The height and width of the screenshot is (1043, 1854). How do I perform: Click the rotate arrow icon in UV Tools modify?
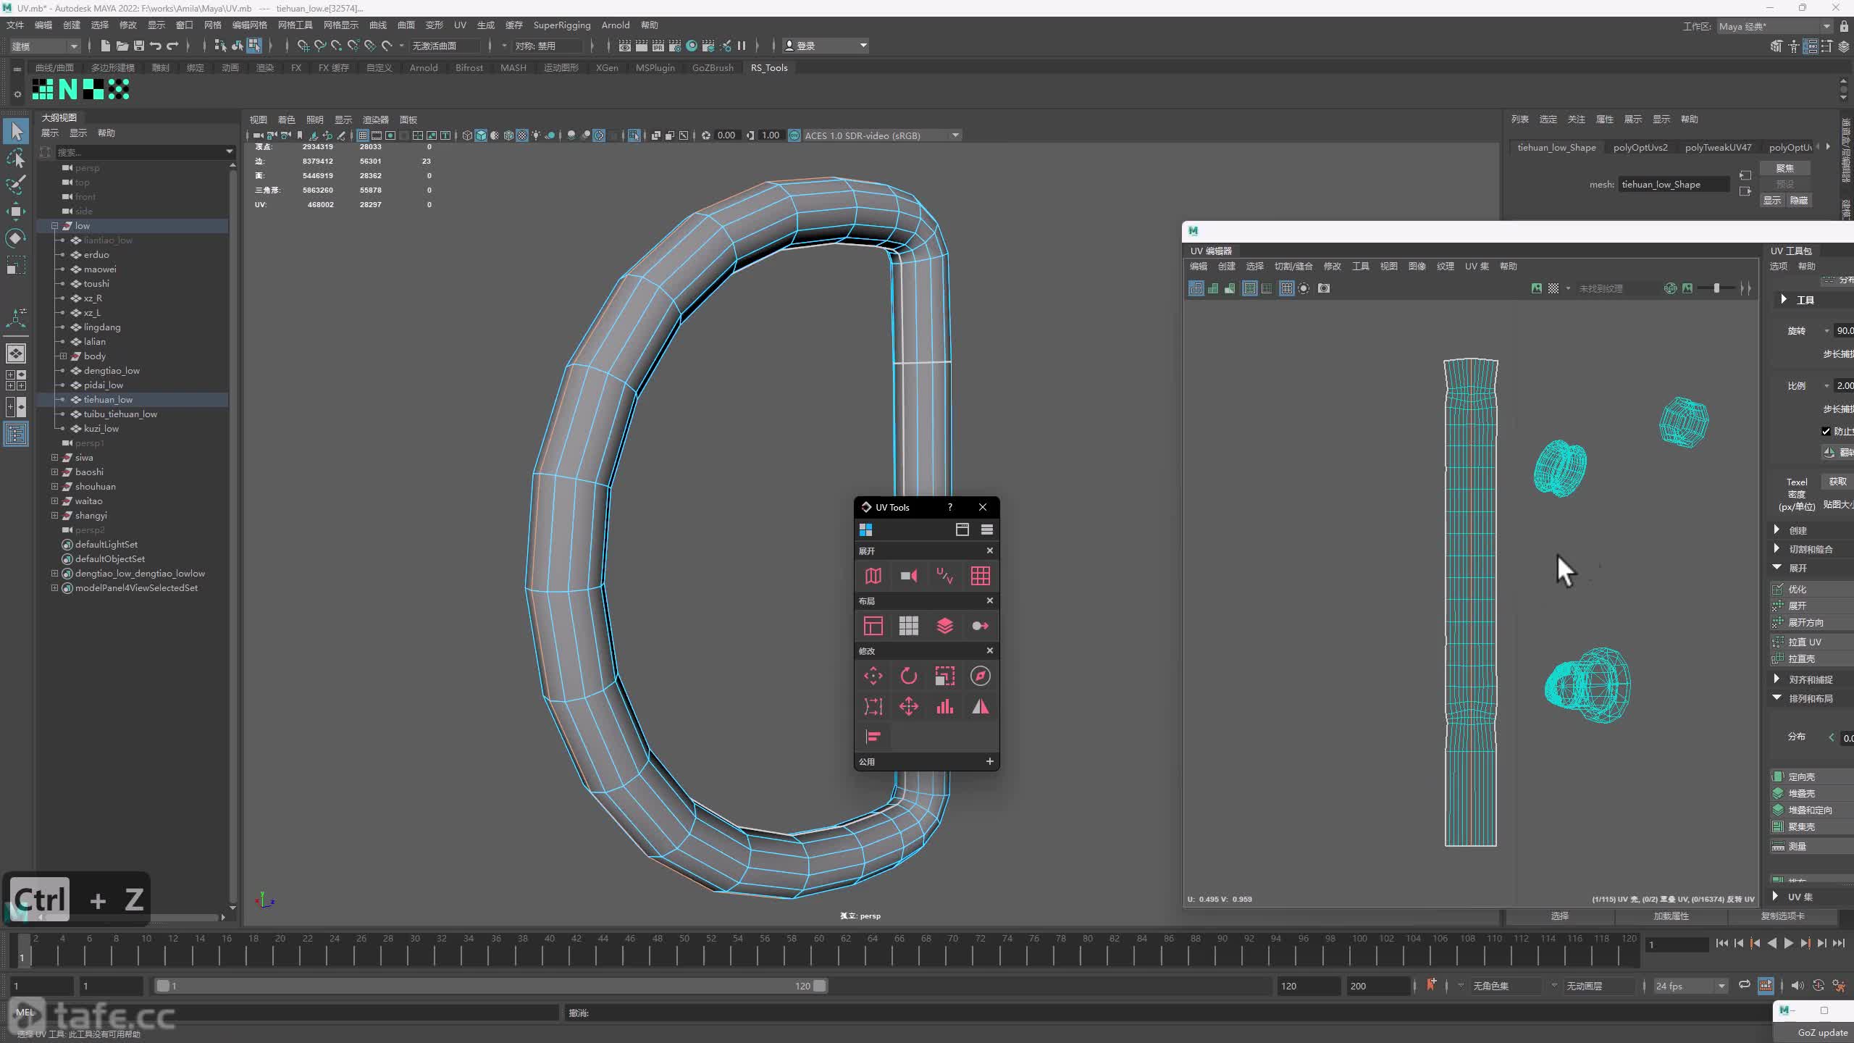pyautogui.click(x=909, y=677)
